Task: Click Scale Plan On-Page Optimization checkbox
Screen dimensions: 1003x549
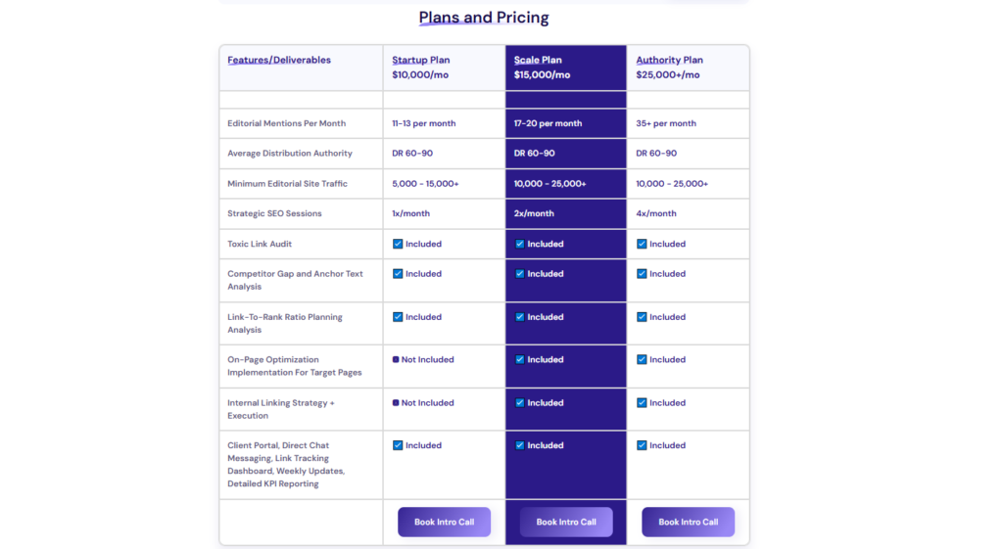Action: tap(520, 359)
